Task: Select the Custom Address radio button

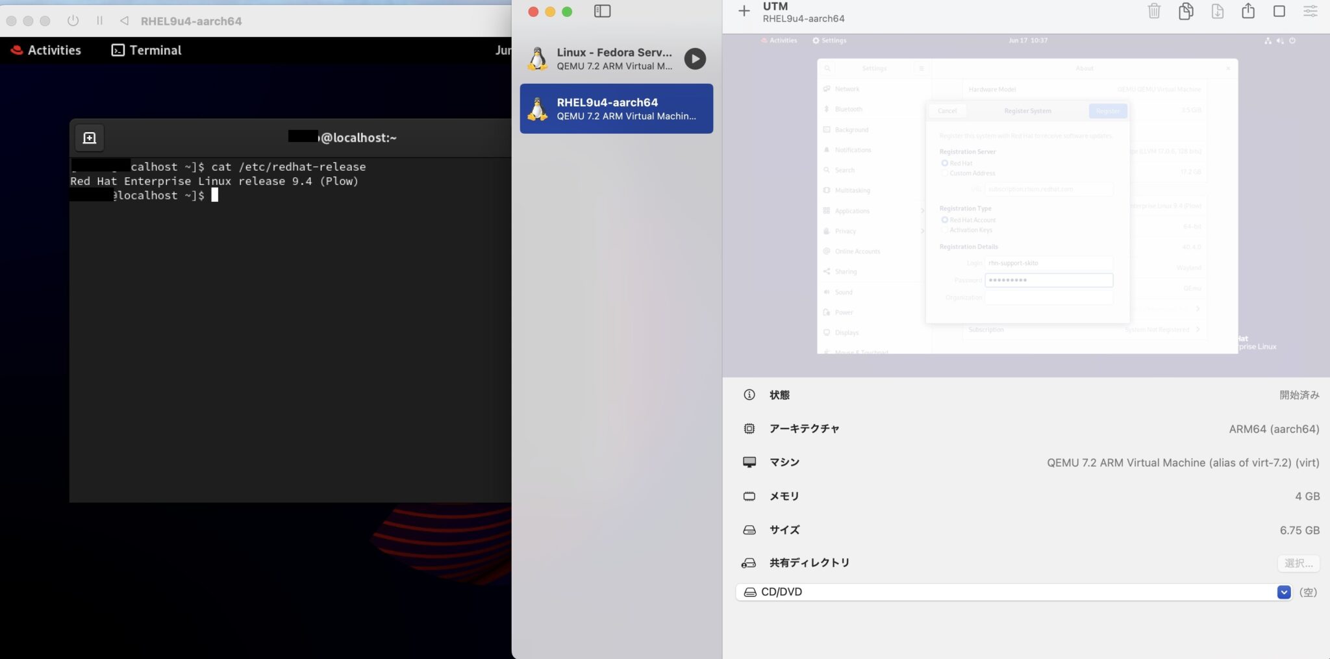Action: coord(944,173)
